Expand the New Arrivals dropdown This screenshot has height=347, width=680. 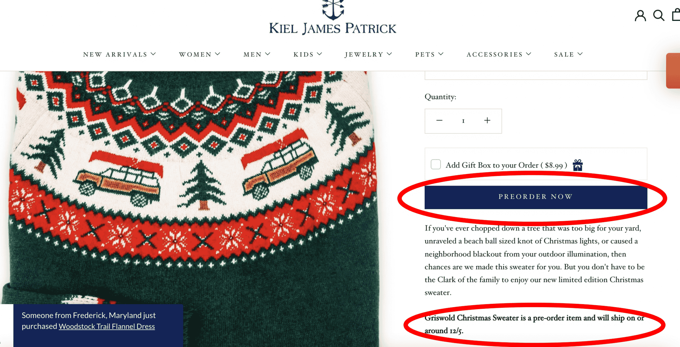(x=120, y=54)
